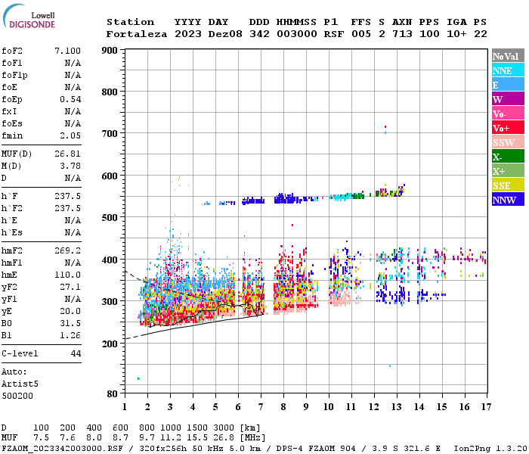Click the Ion2Png 1.3.20 version text
The height and width of the screenshot is (454, 529).
(490, 448)
